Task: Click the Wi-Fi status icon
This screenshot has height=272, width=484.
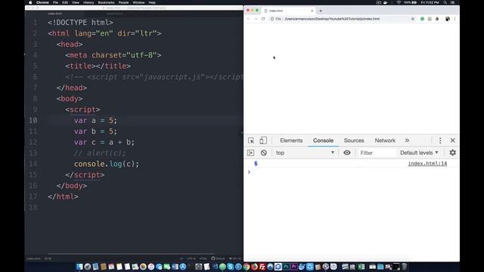Action: [x=399, y=2]
